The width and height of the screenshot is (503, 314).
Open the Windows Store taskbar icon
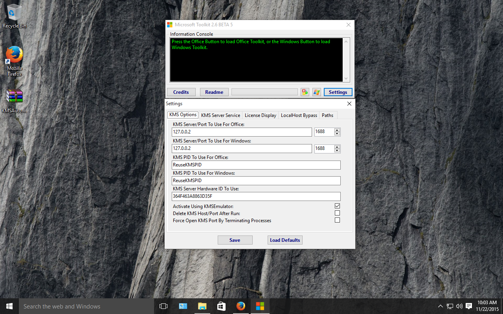(221, 306)
